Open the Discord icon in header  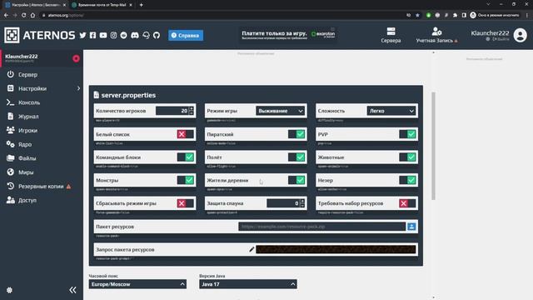click(135, 35)
